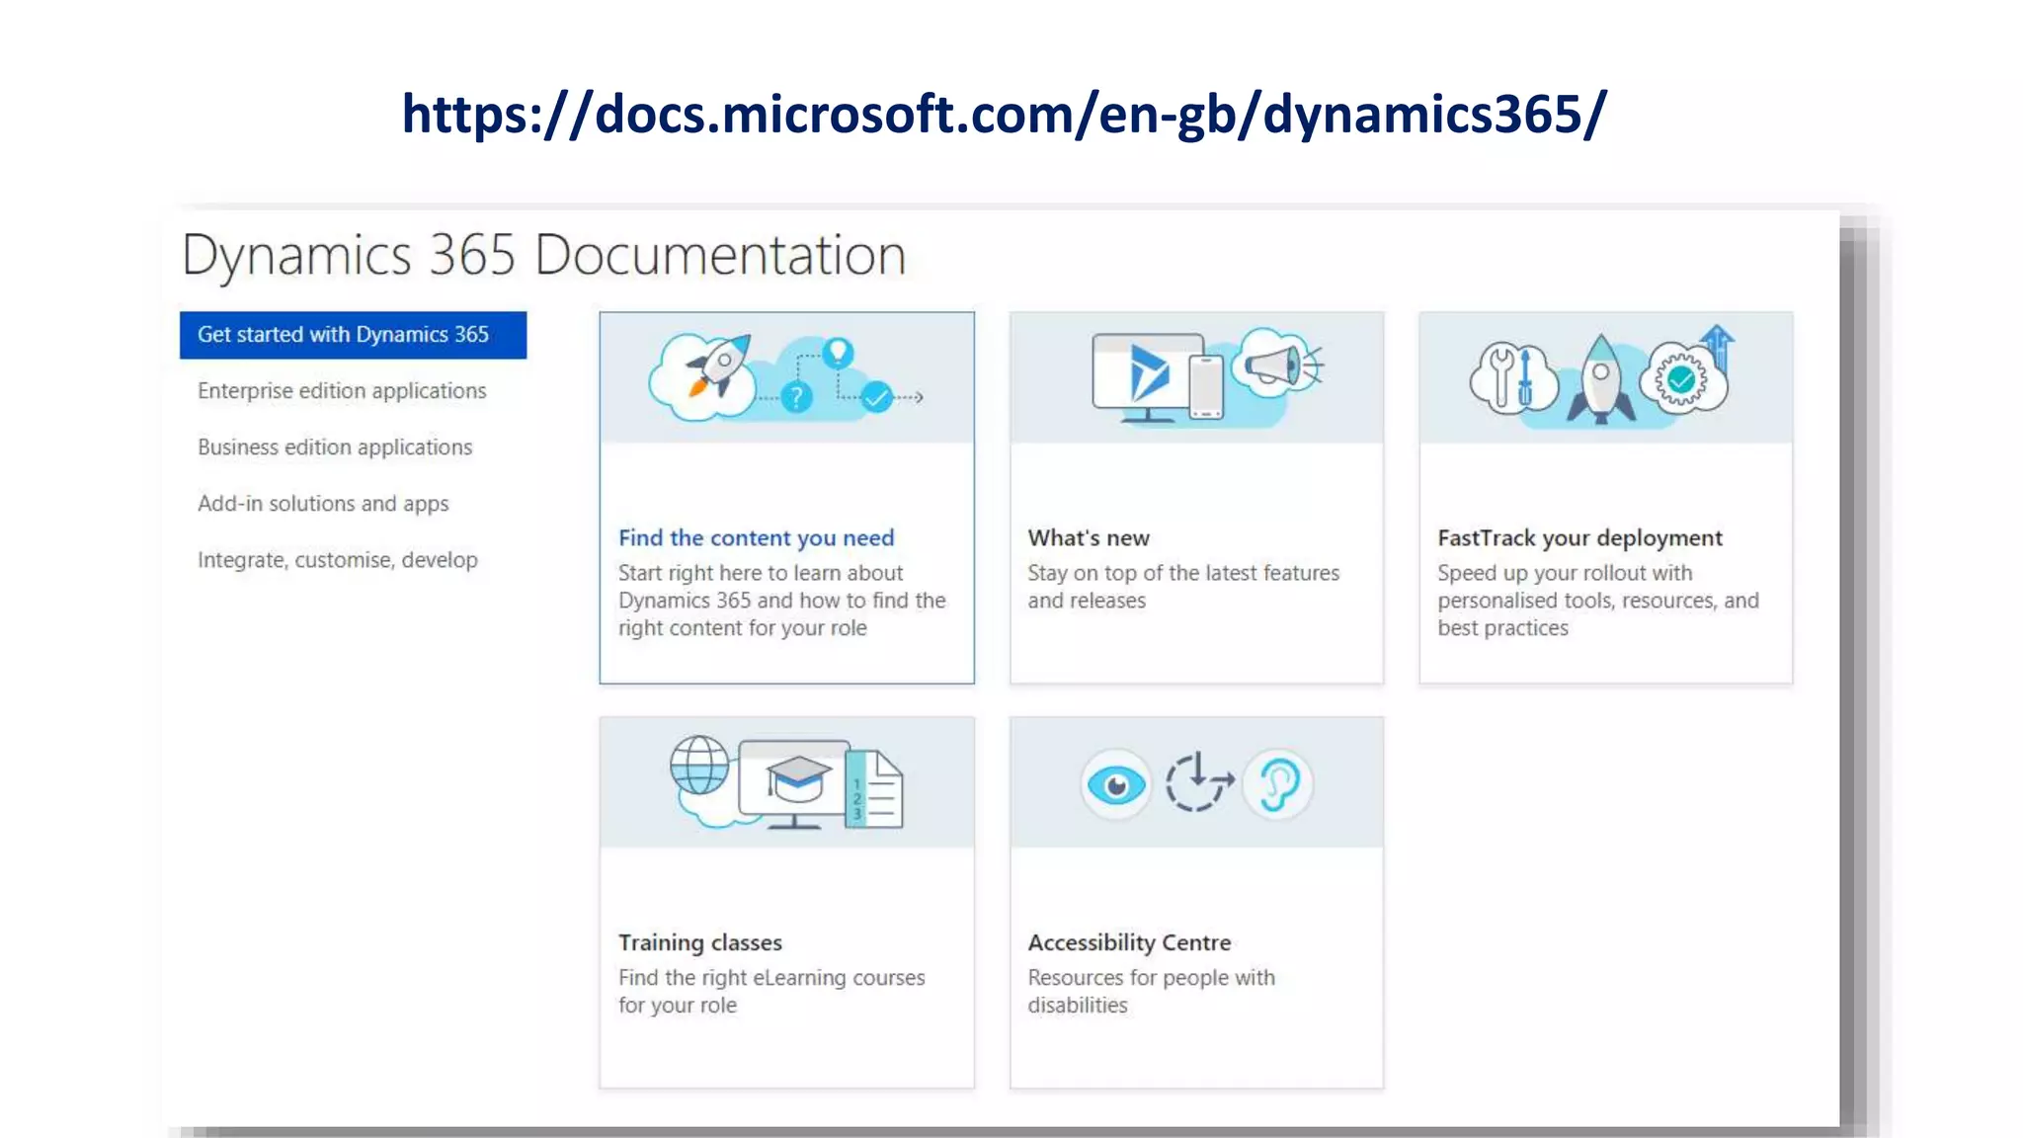The height and width of the screenshot is (1138, 2023).
Task: Select Get started with Dynamics 365 tab
Action: (x=353, y=335)
